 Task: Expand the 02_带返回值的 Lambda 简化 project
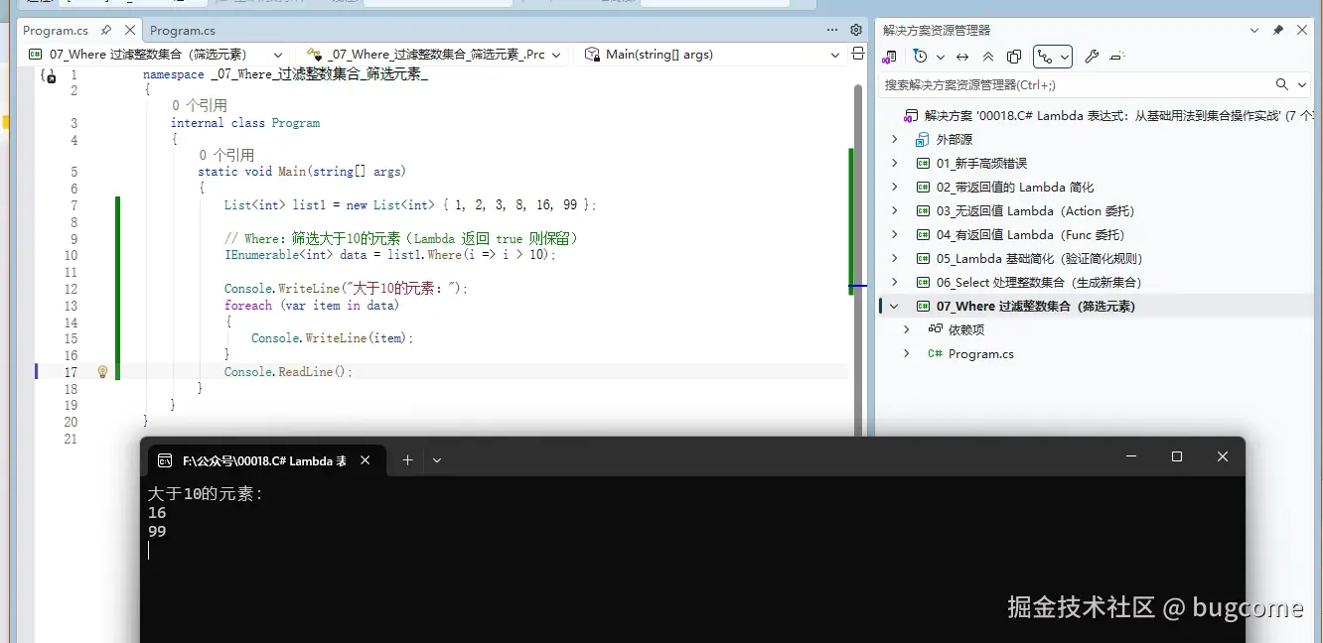894,187
